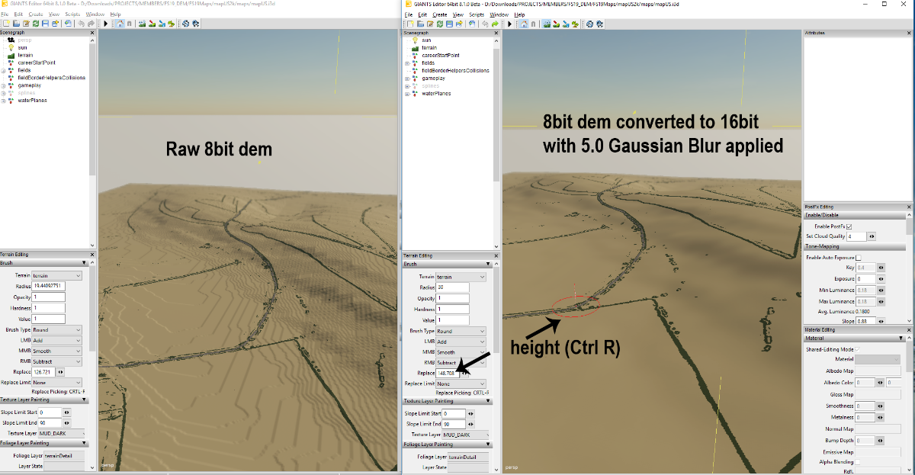Image resolution: width=915 pixels, height=475 pixels.
Task: Click the Open folder icon in left window toolbar
Action: coord(15,24)
